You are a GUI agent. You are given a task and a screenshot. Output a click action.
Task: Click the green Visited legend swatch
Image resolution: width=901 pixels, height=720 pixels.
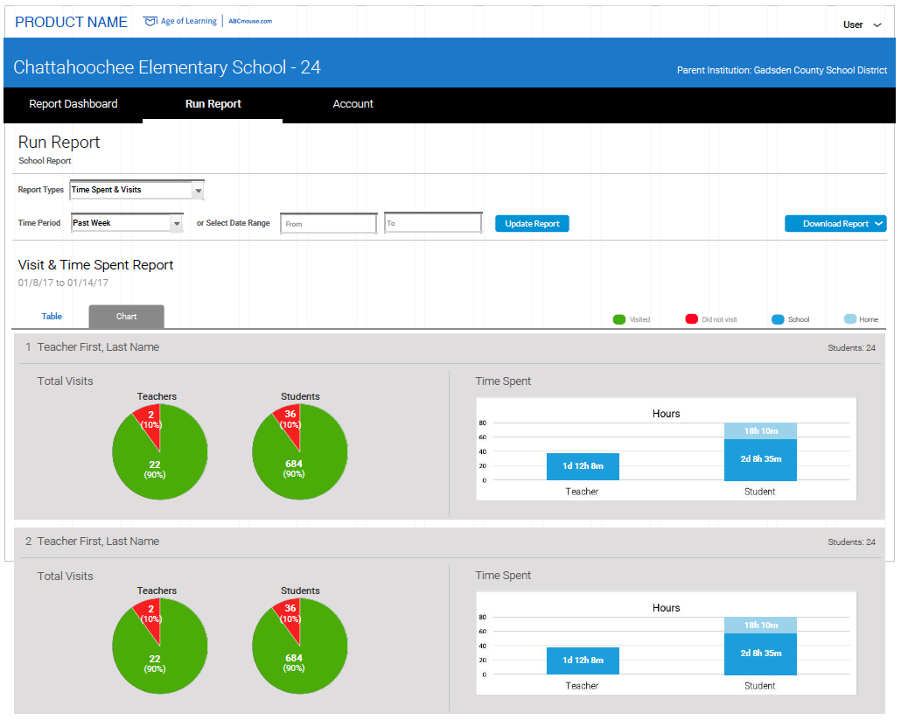pos(618,319)
